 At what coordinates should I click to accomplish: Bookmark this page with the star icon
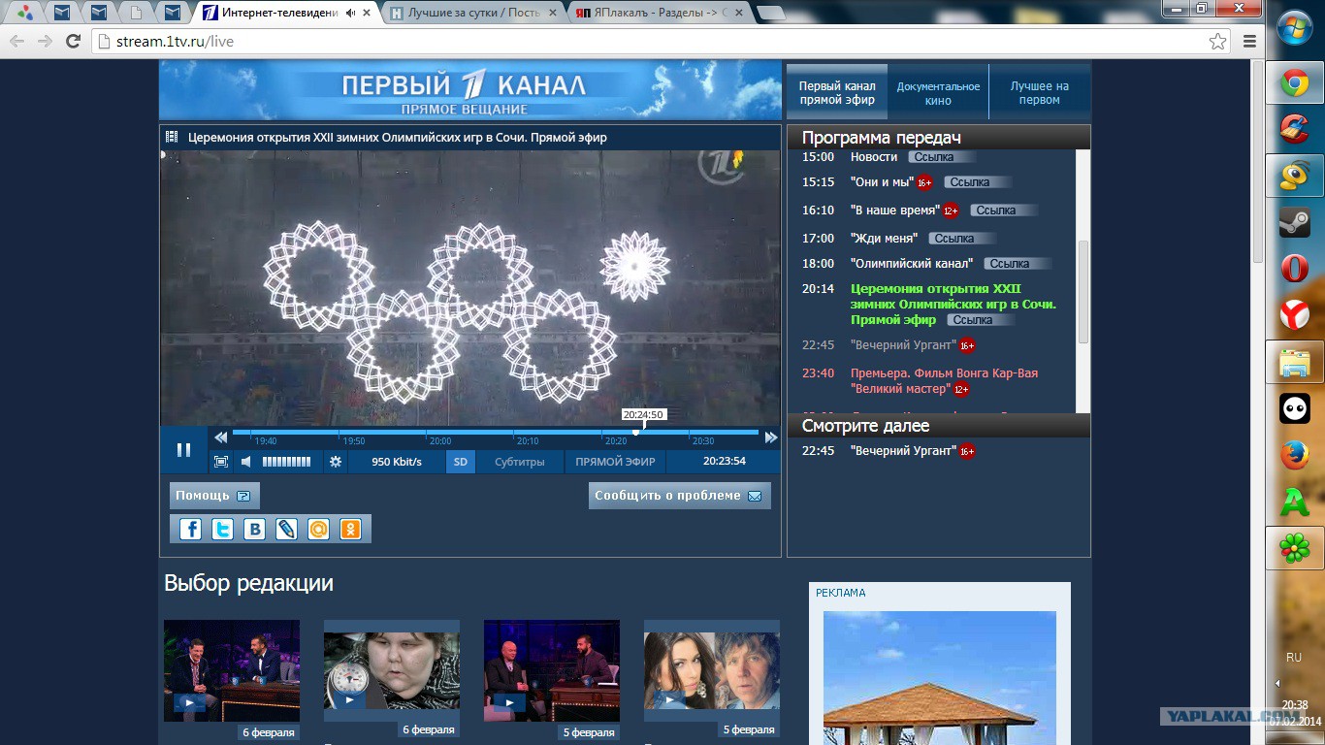tap(1217, 42)
